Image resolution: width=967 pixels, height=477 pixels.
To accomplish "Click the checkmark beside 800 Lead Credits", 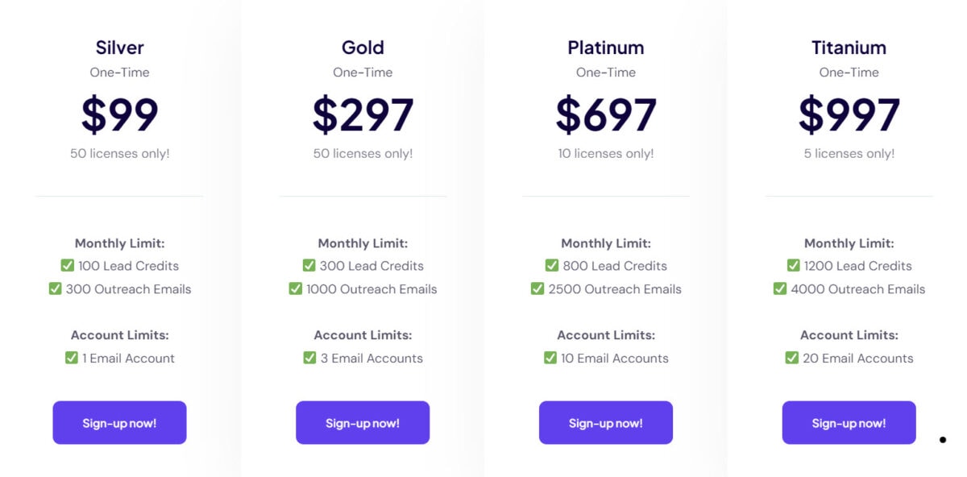I will coord(552,265).
